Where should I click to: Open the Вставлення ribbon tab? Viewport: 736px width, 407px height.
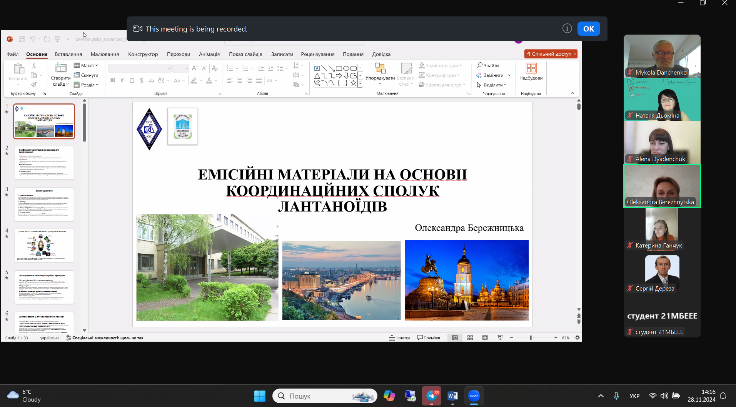[x=68, y=54]
